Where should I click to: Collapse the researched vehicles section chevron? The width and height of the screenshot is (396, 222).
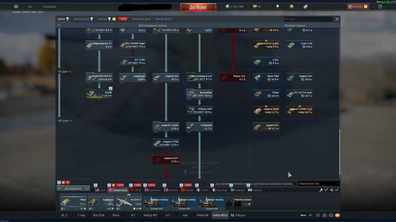coord(59,26)
